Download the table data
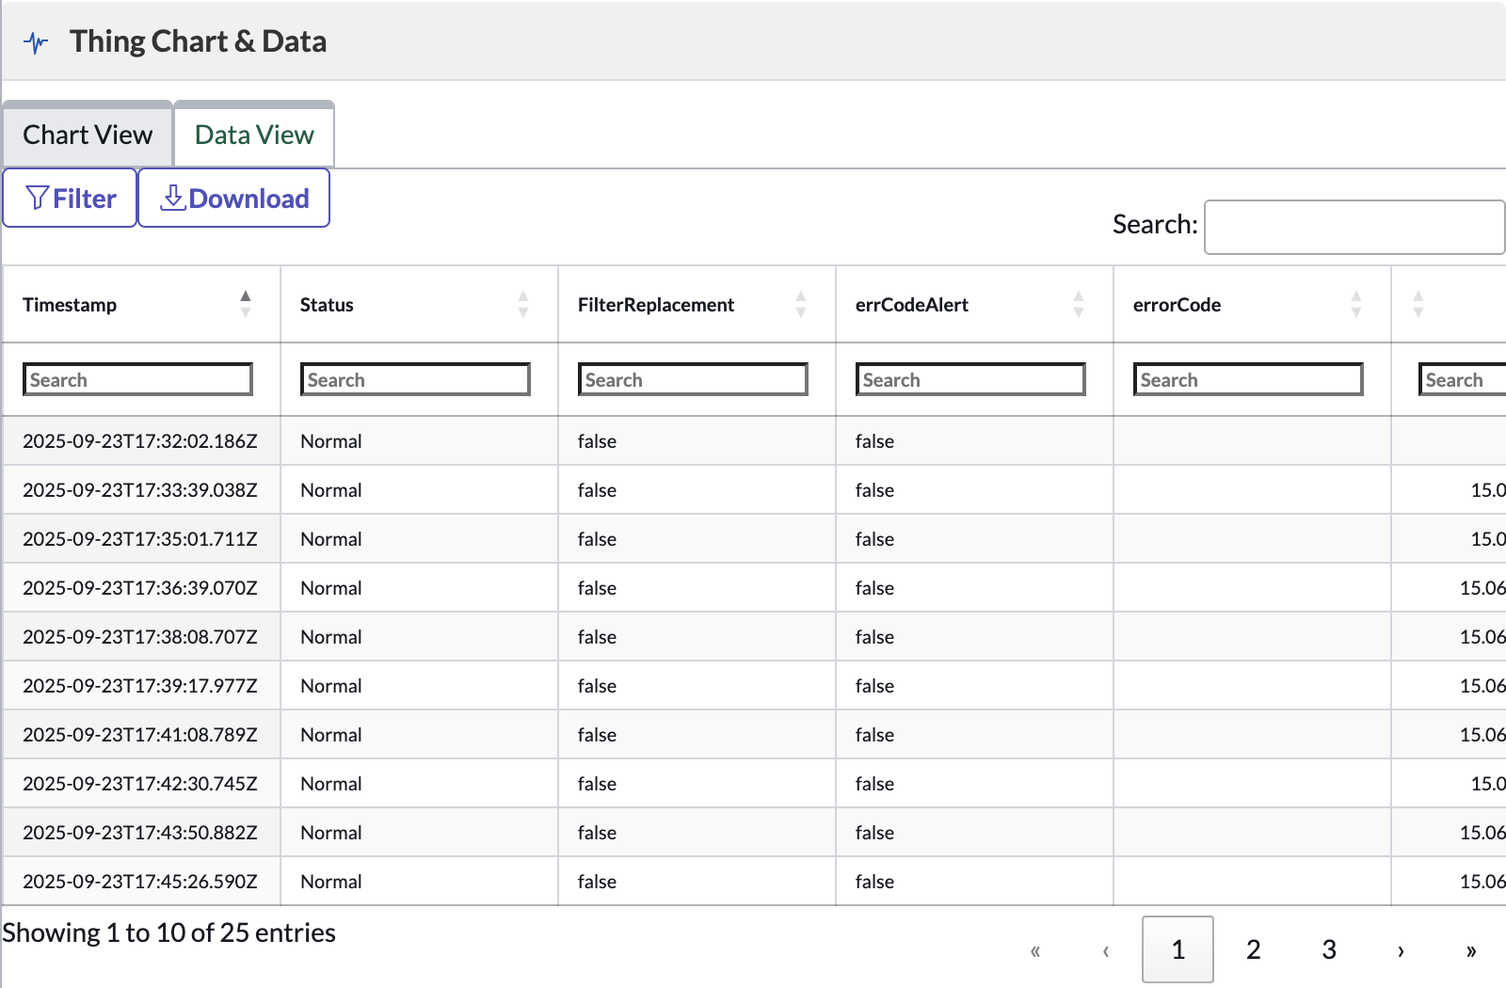 [x=234, y=198]
